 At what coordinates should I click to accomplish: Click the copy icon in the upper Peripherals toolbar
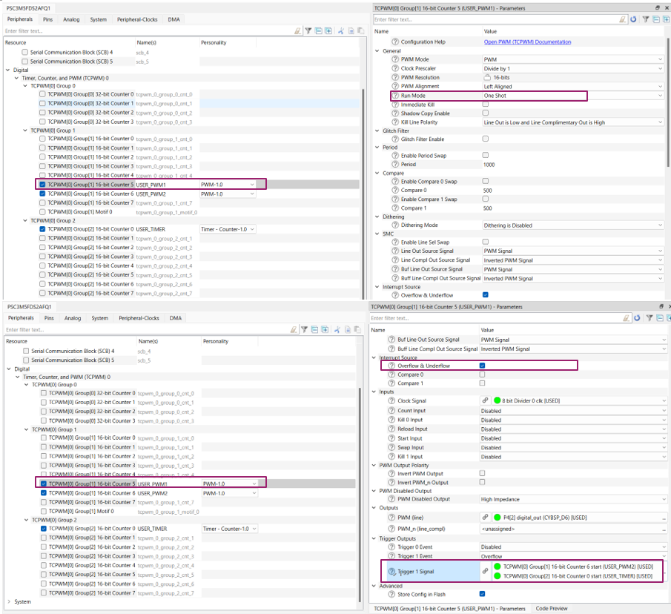point(351,31)
